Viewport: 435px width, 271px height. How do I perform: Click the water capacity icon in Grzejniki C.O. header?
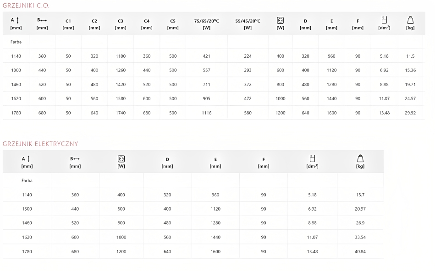click(384, 20)
